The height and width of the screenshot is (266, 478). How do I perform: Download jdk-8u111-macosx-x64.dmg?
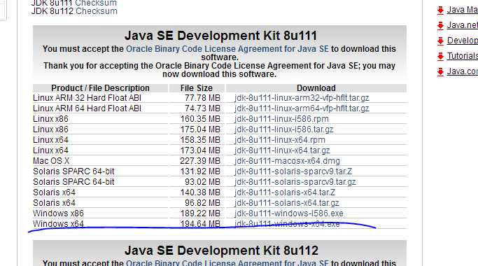pyautogui.click(x=287, y=161)
